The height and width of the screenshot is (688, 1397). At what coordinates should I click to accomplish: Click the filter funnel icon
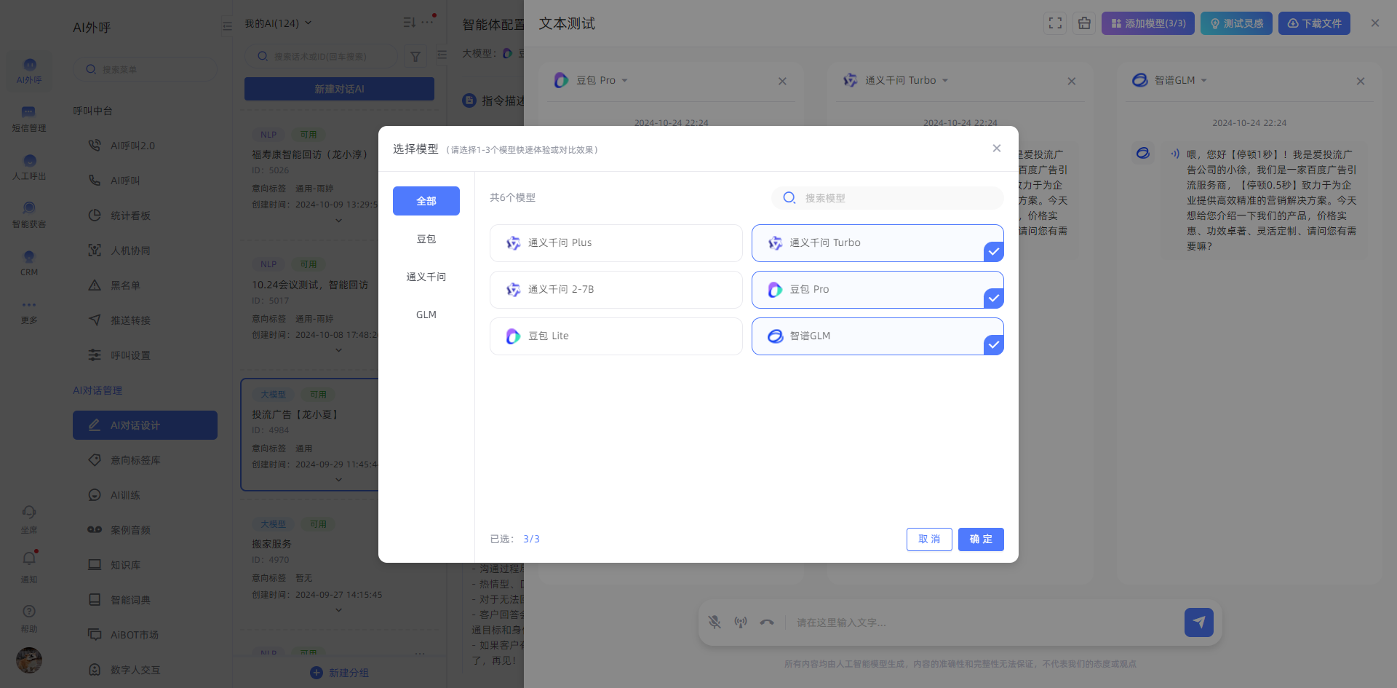pos(415,56)
